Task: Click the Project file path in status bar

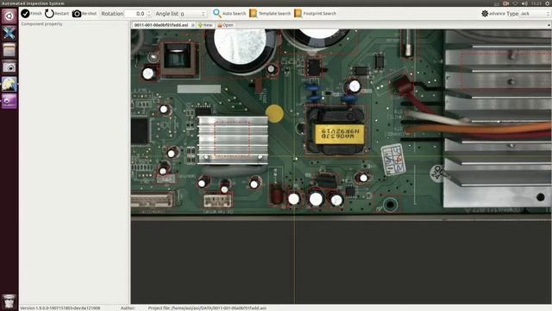Action: pyautogui.click(x=207, y=308)
